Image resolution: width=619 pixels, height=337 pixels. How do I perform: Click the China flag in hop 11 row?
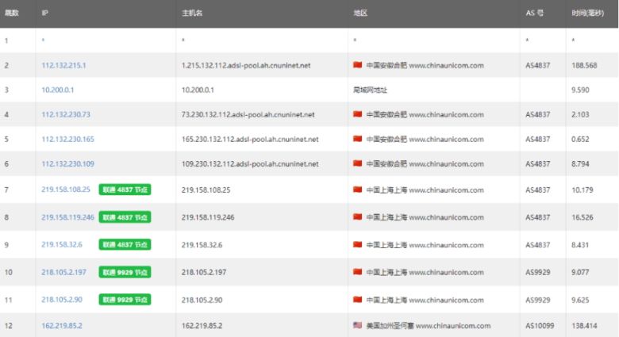357,300
